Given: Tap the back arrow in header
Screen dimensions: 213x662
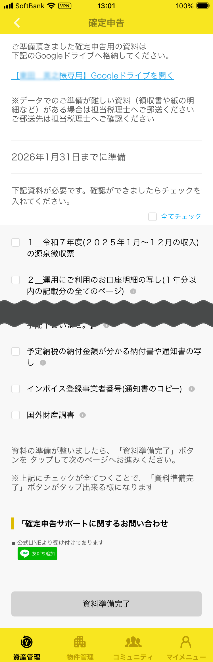Looking at the screenshot, I should click(17, 23).
